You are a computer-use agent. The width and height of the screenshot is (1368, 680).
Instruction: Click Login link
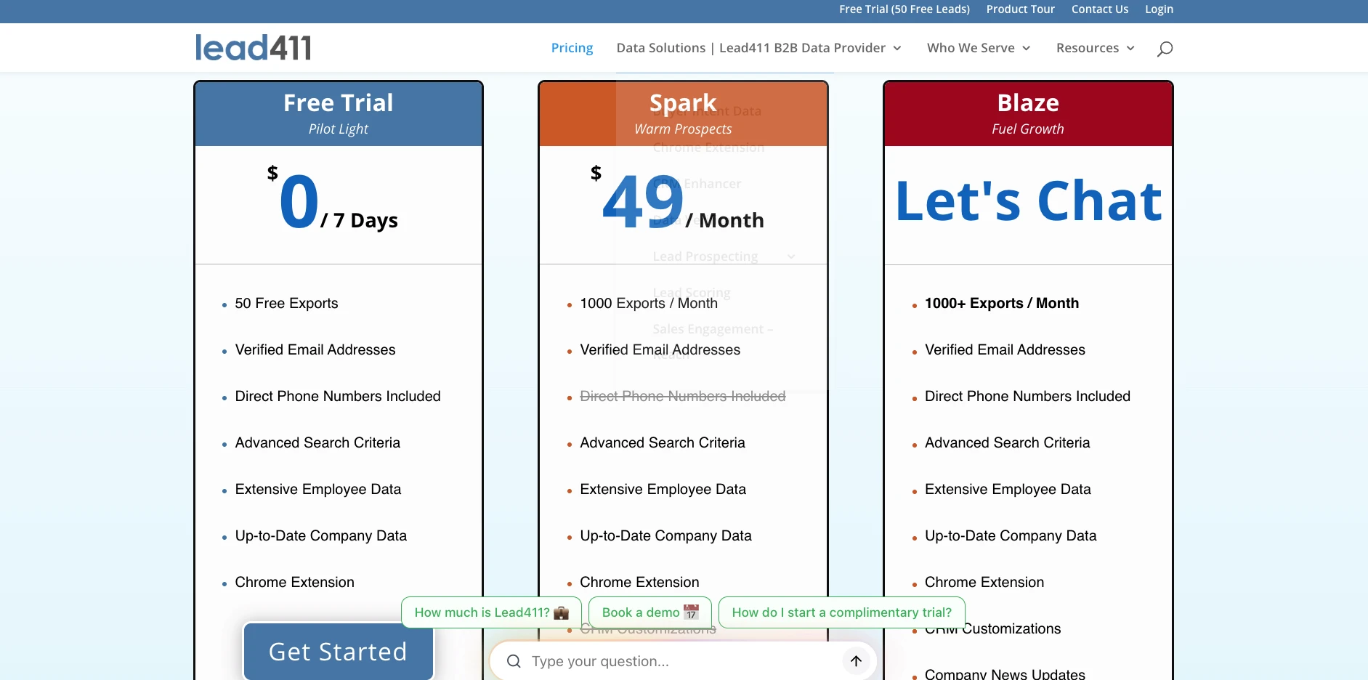(1159, 9)
